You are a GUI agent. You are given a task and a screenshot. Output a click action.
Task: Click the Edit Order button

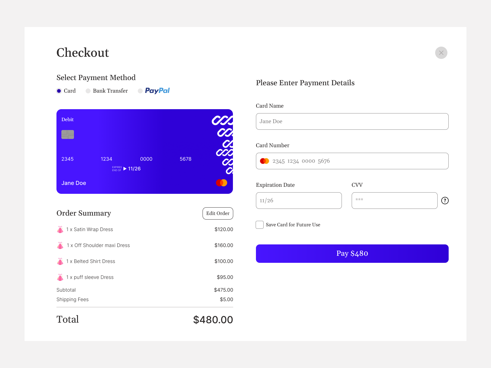coord(218,213)
